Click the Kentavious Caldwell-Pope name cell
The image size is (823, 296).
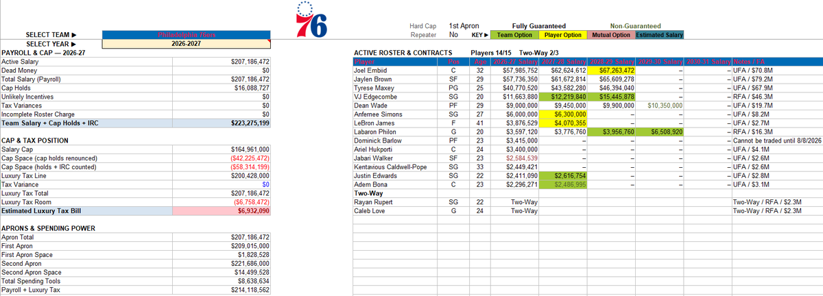coord(394,167)
